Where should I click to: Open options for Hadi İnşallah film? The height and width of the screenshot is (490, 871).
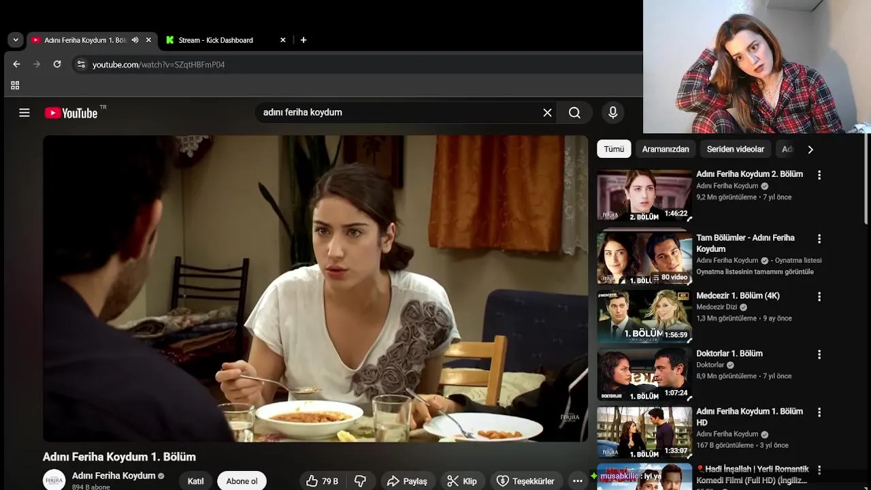click(x=819, y=470)
